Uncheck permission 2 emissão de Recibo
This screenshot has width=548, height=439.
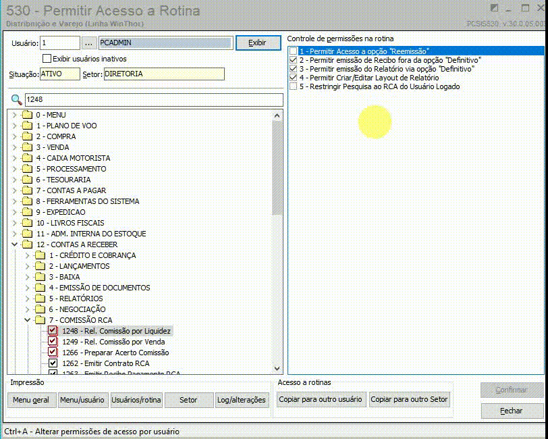pos(293,60)
